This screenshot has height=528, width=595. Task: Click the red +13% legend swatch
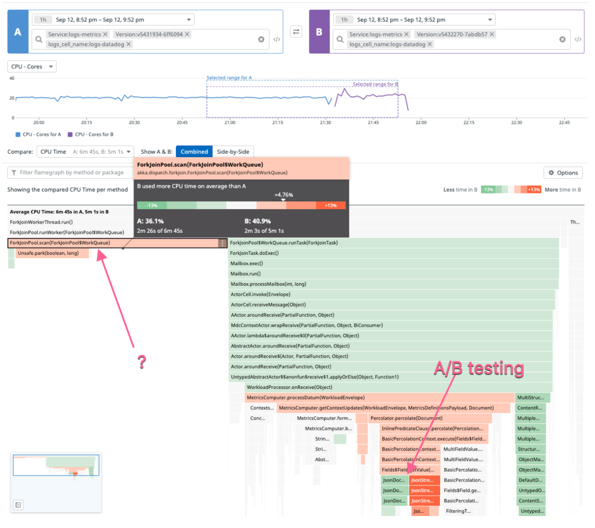[x=533, y=190]
